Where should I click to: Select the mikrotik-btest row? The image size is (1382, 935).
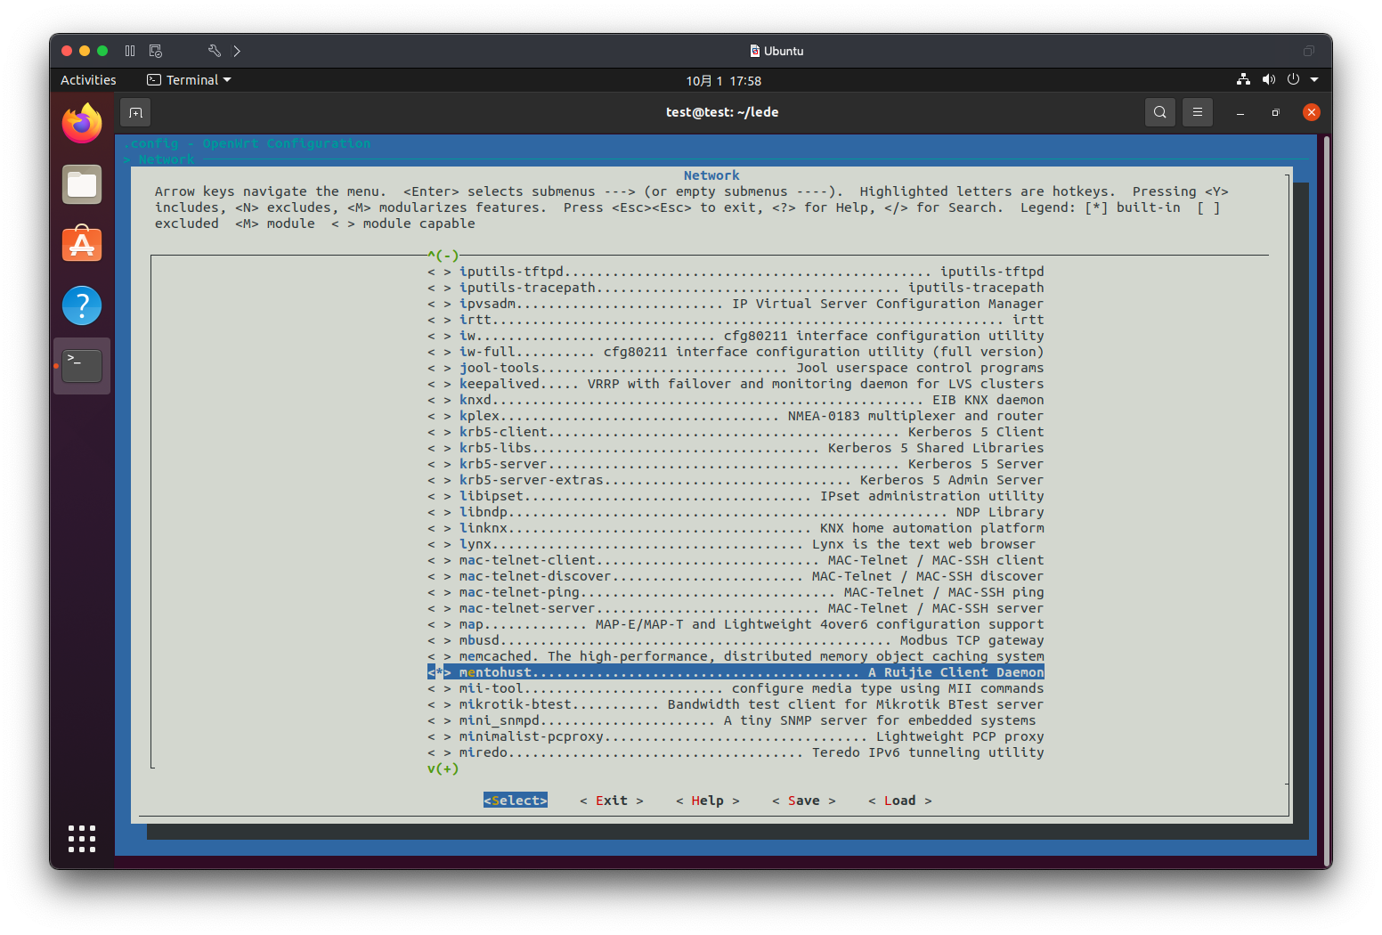click(736, 704)
